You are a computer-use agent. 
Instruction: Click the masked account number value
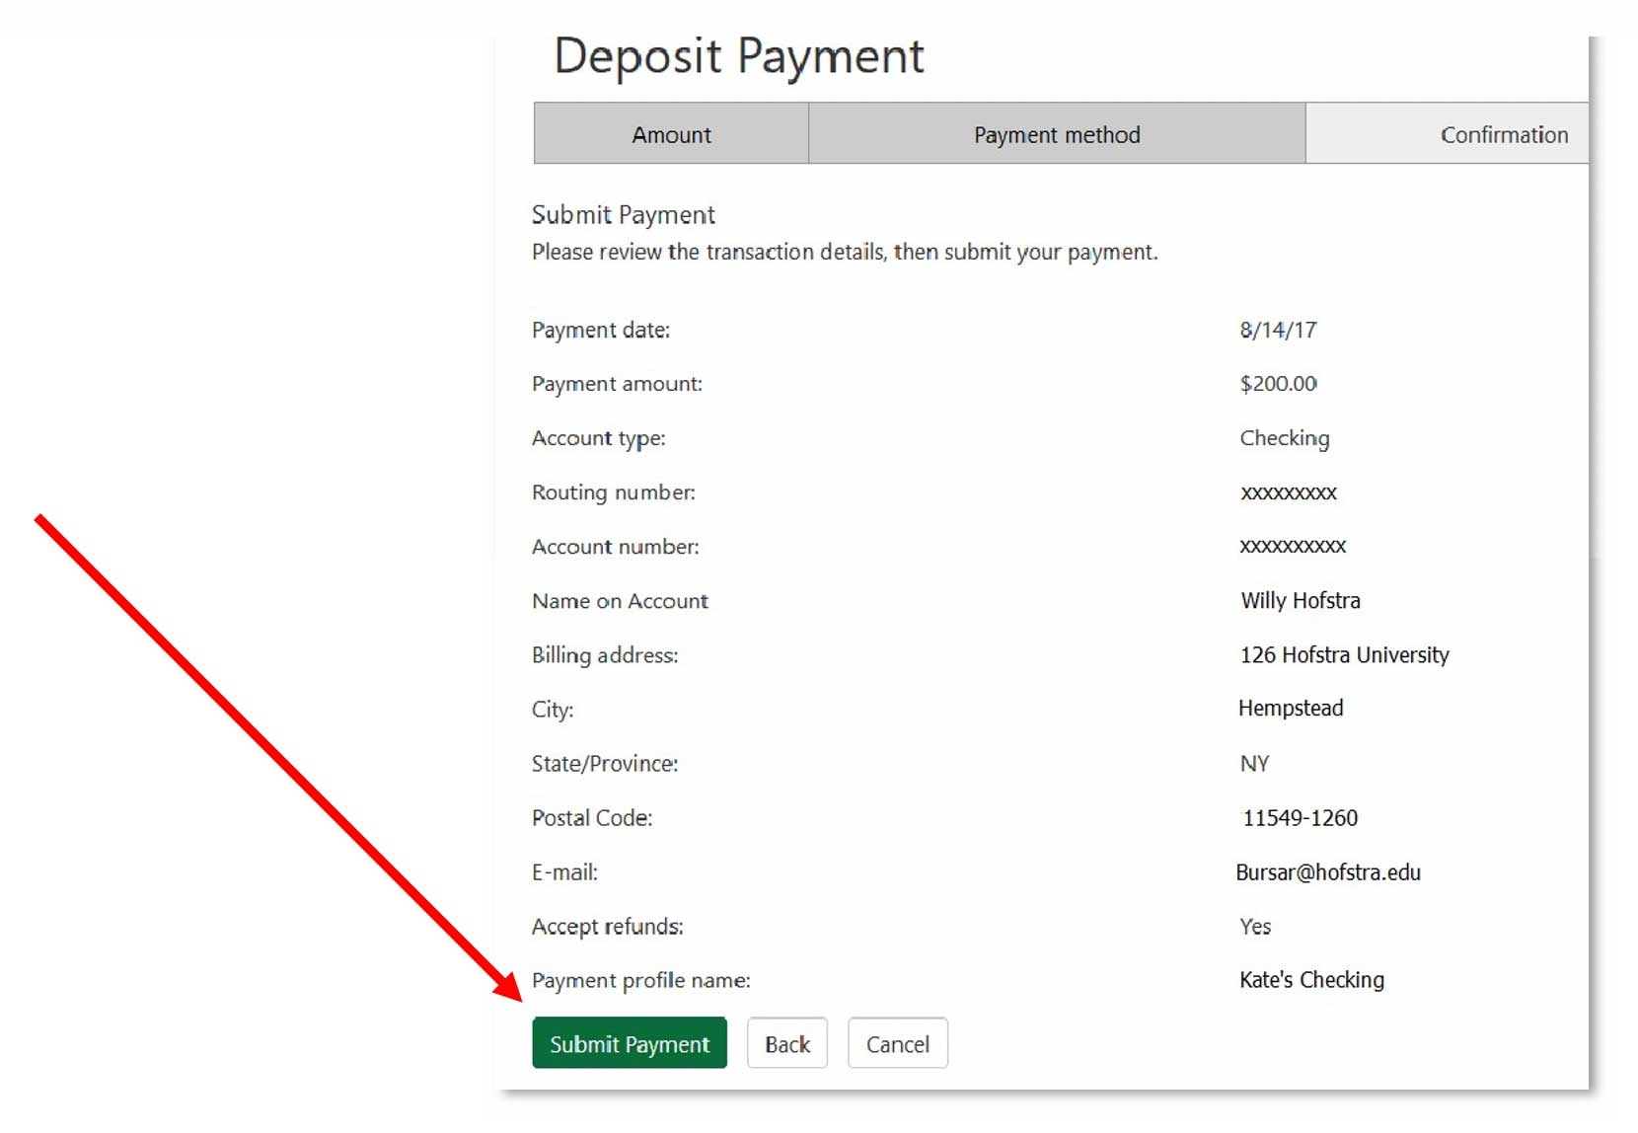pos(1292,546)
